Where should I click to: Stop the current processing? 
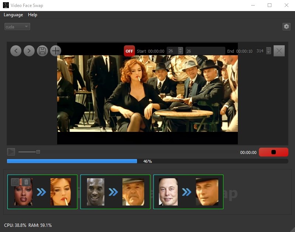click(x=274, y=152)
